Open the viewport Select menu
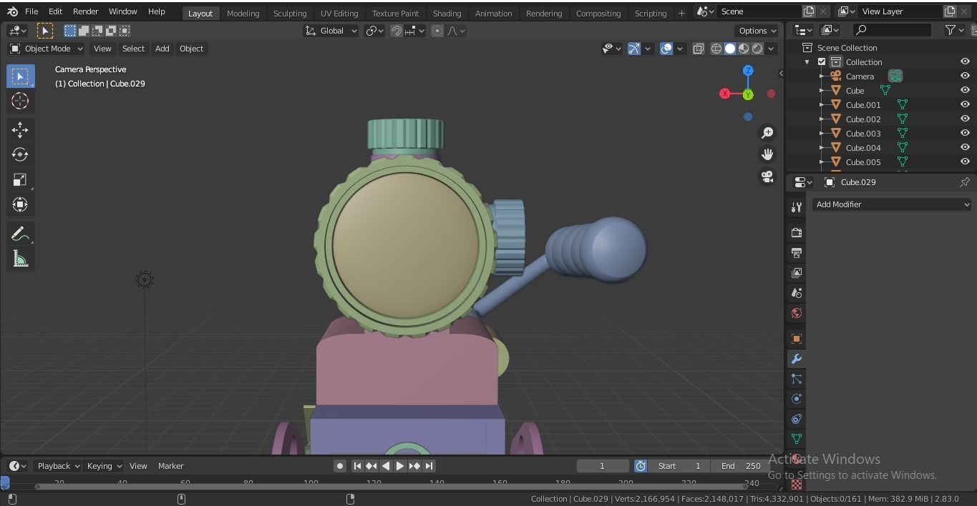Screen dimensions: 977x506 pyautogui.click(x=133, y=49)
